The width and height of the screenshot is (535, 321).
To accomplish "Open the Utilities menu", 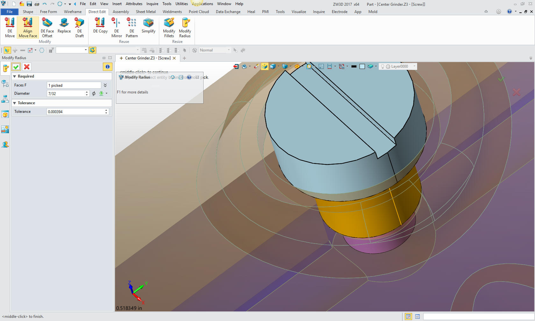I will pyautogui.click(x=182, y=4).
